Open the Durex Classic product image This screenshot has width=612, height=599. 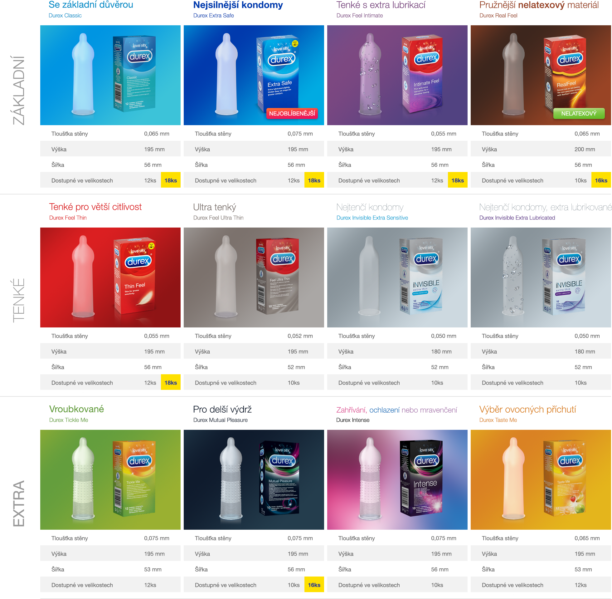click(110, 75)
